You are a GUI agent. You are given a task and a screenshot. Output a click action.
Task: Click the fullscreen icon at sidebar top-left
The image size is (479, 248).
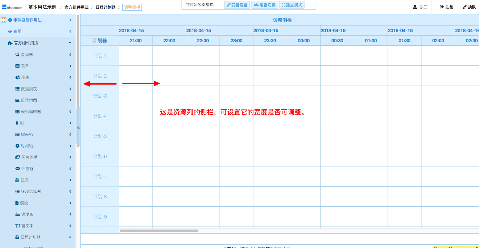coord(4,20)
